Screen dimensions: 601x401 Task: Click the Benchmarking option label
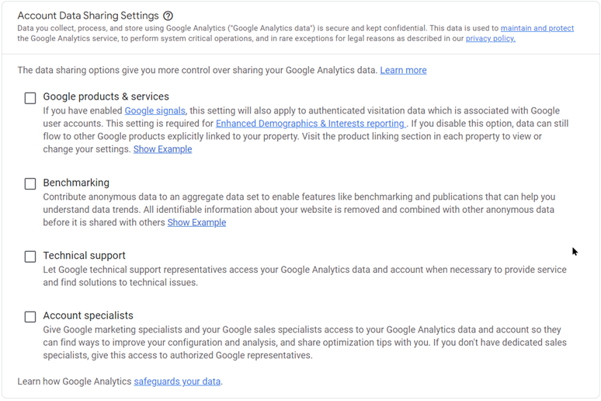tap(76, 183)
